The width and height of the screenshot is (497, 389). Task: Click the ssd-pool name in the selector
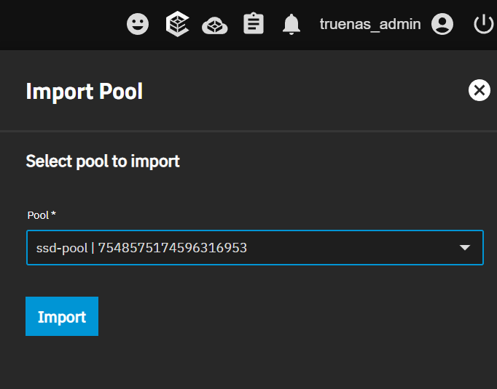(62, 248)
